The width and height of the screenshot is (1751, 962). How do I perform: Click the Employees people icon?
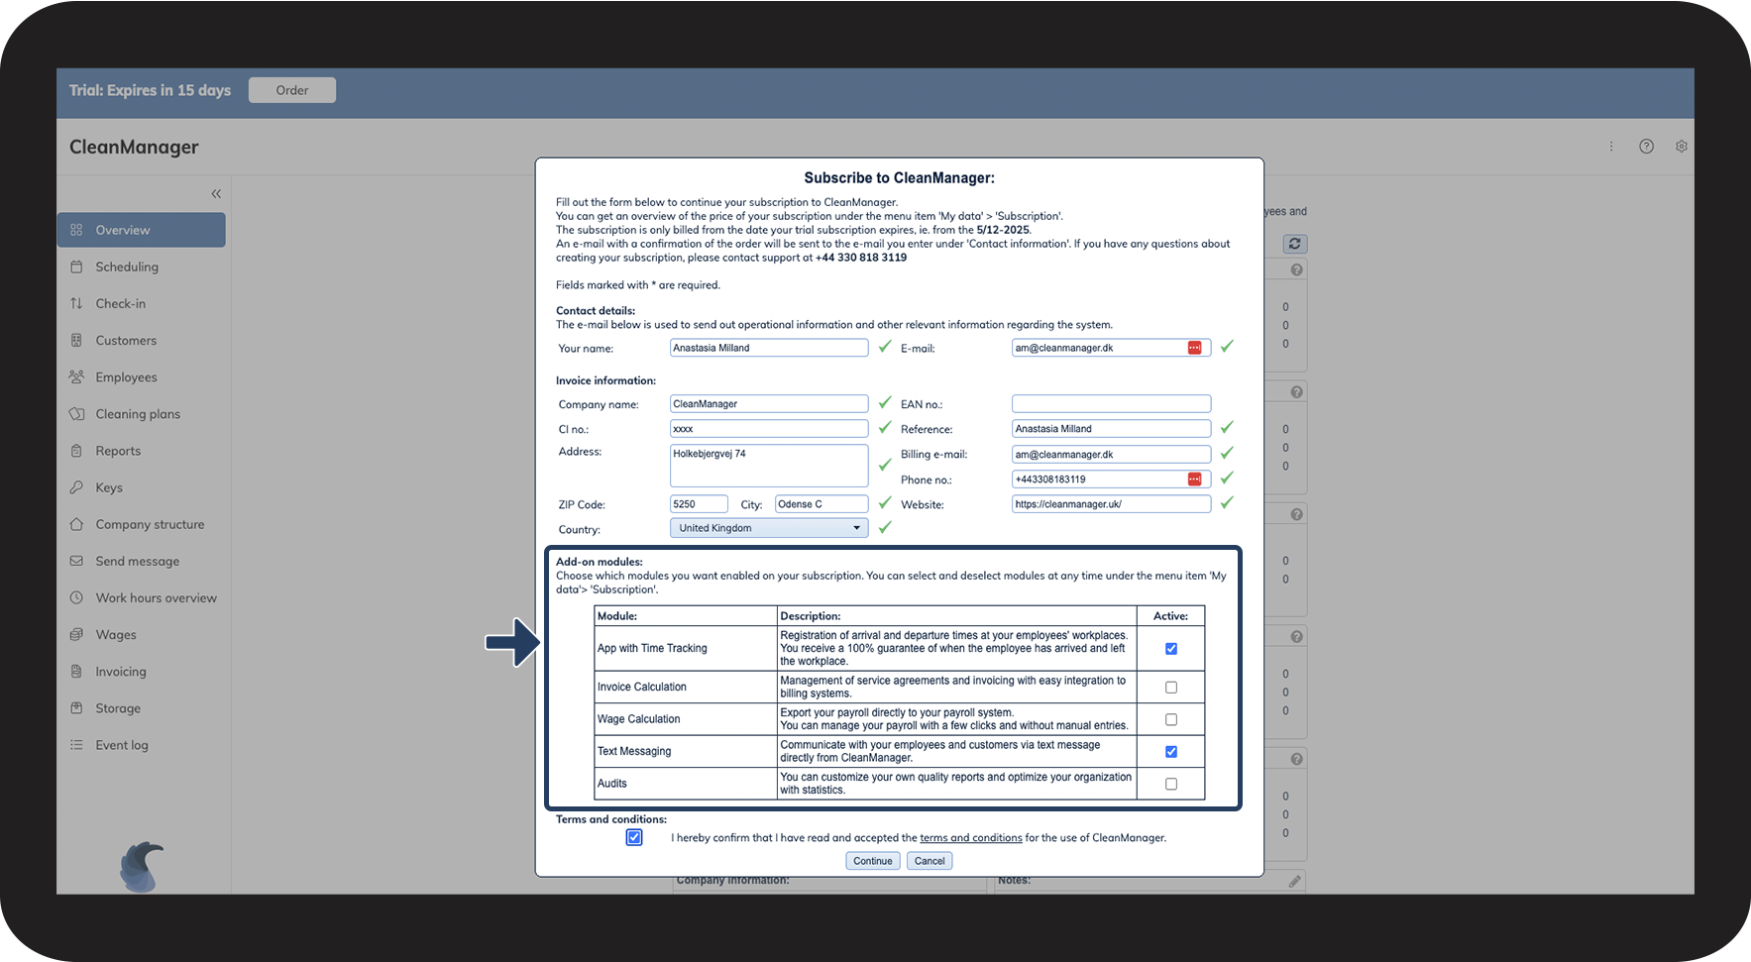[x=76, y=376]
